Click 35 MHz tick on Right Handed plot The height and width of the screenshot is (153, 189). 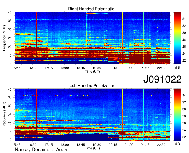coord(10,21)
